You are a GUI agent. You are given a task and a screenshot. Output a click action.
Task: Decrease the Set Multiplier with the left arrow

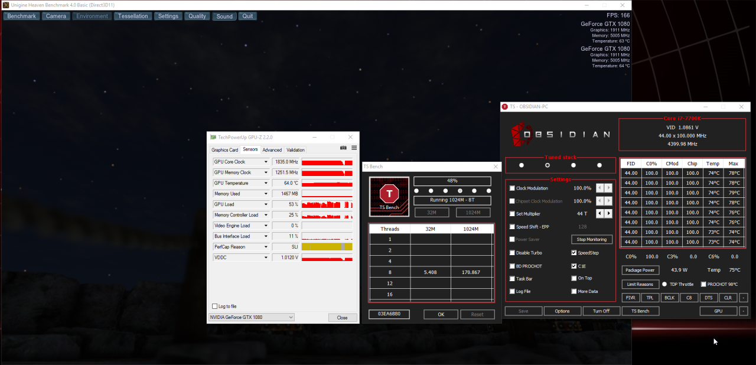pos(600,213)
